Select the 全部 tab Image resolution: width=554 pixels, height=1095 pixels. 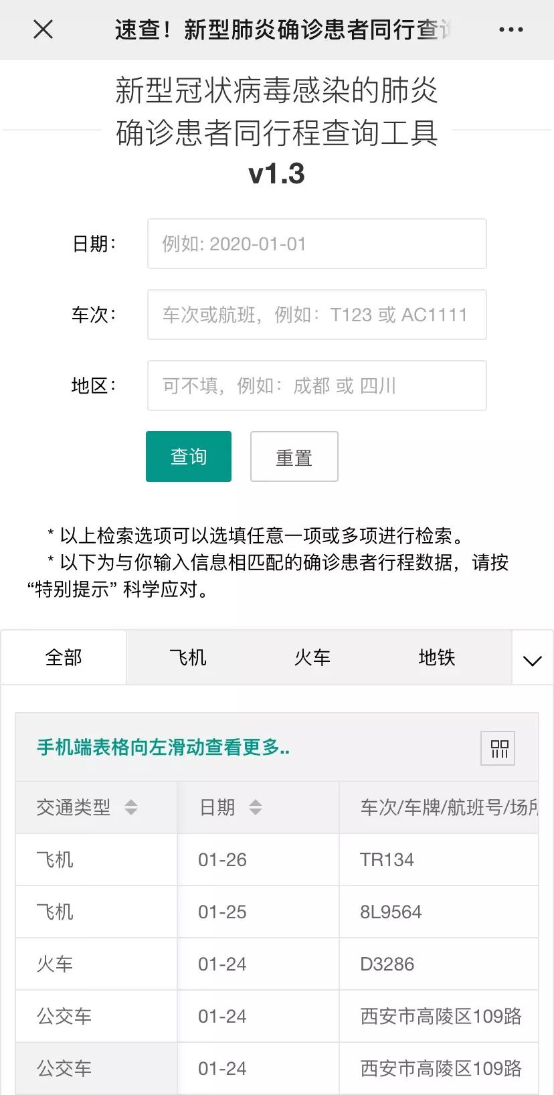64,657
